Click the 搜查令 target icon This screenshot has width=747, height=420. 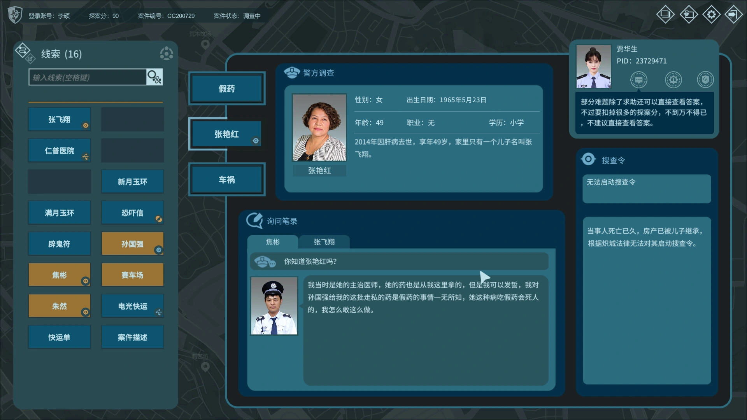[x=588, y=159]
